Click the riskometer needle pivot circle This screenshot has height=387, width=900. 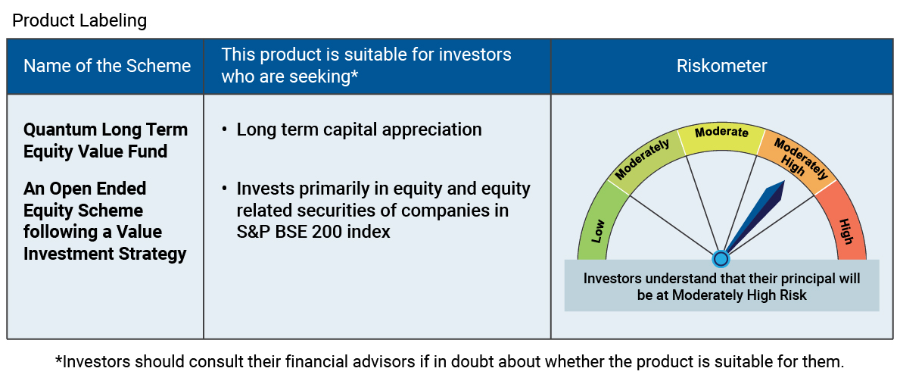[x=721, y=259]
